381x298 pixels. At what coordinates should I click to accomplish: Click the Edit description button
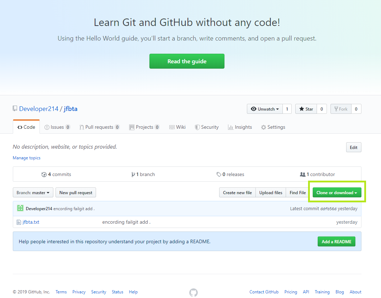[x=354, y=147]
